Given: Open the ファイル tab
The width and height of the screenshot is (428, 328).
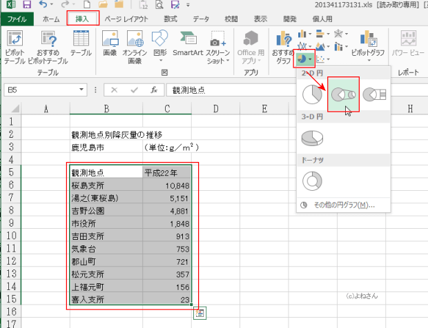Looking at the screenshot, I should (17, 19).
